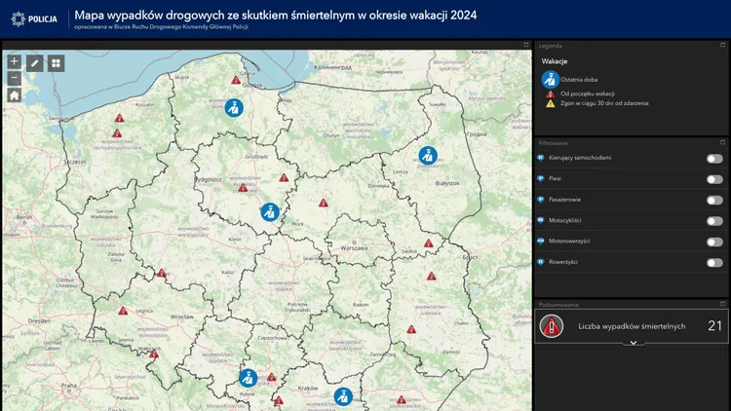Zoom in on the map with plus button
731x411 pixels.
point(14,61)
